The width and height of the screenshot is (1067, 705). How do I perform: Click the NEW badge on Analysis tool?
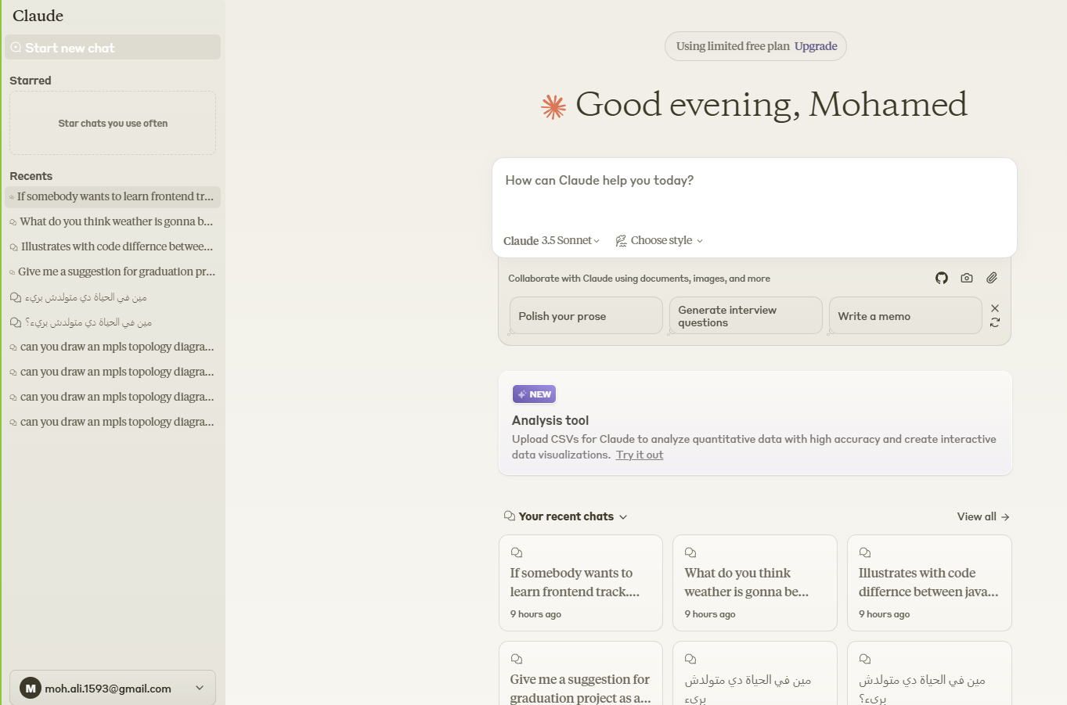534,394
